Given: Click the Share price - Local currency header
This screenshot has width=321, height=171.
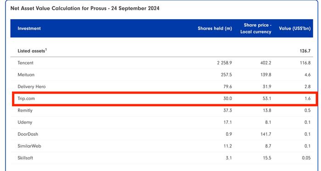Looking at the screenshot, I should 256,28.
